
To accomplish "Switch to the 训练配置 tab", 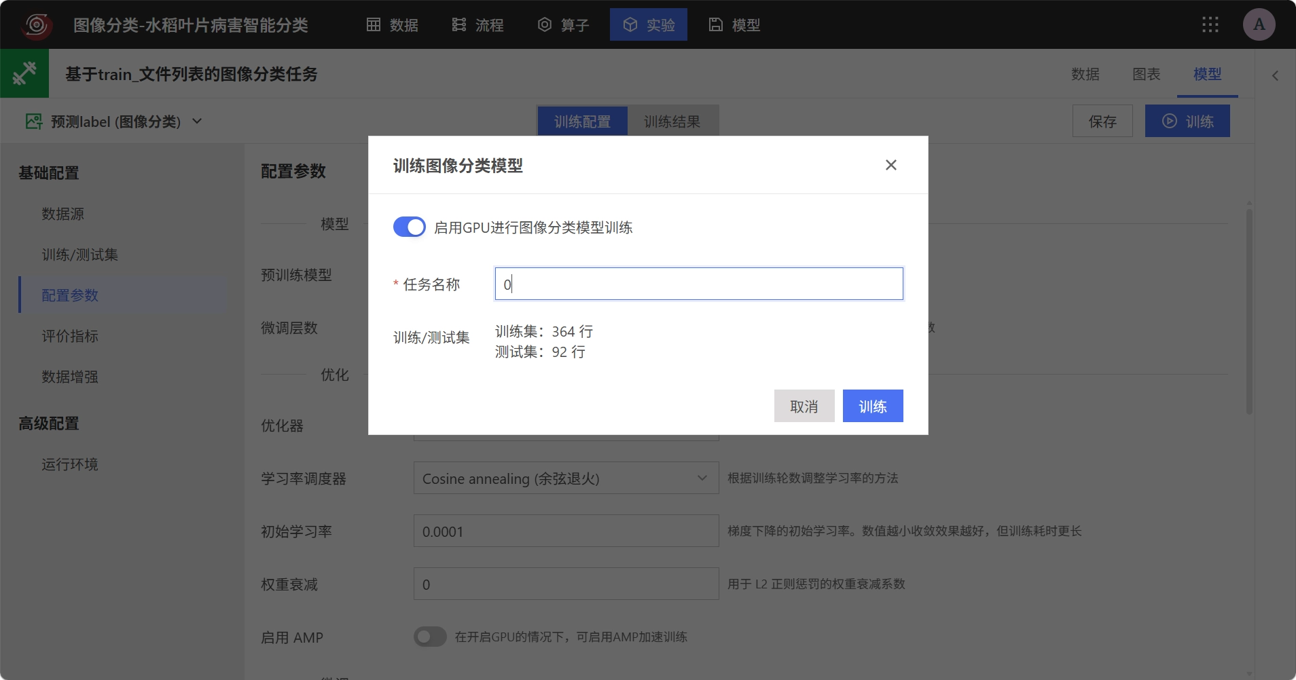I will point(582,121).
